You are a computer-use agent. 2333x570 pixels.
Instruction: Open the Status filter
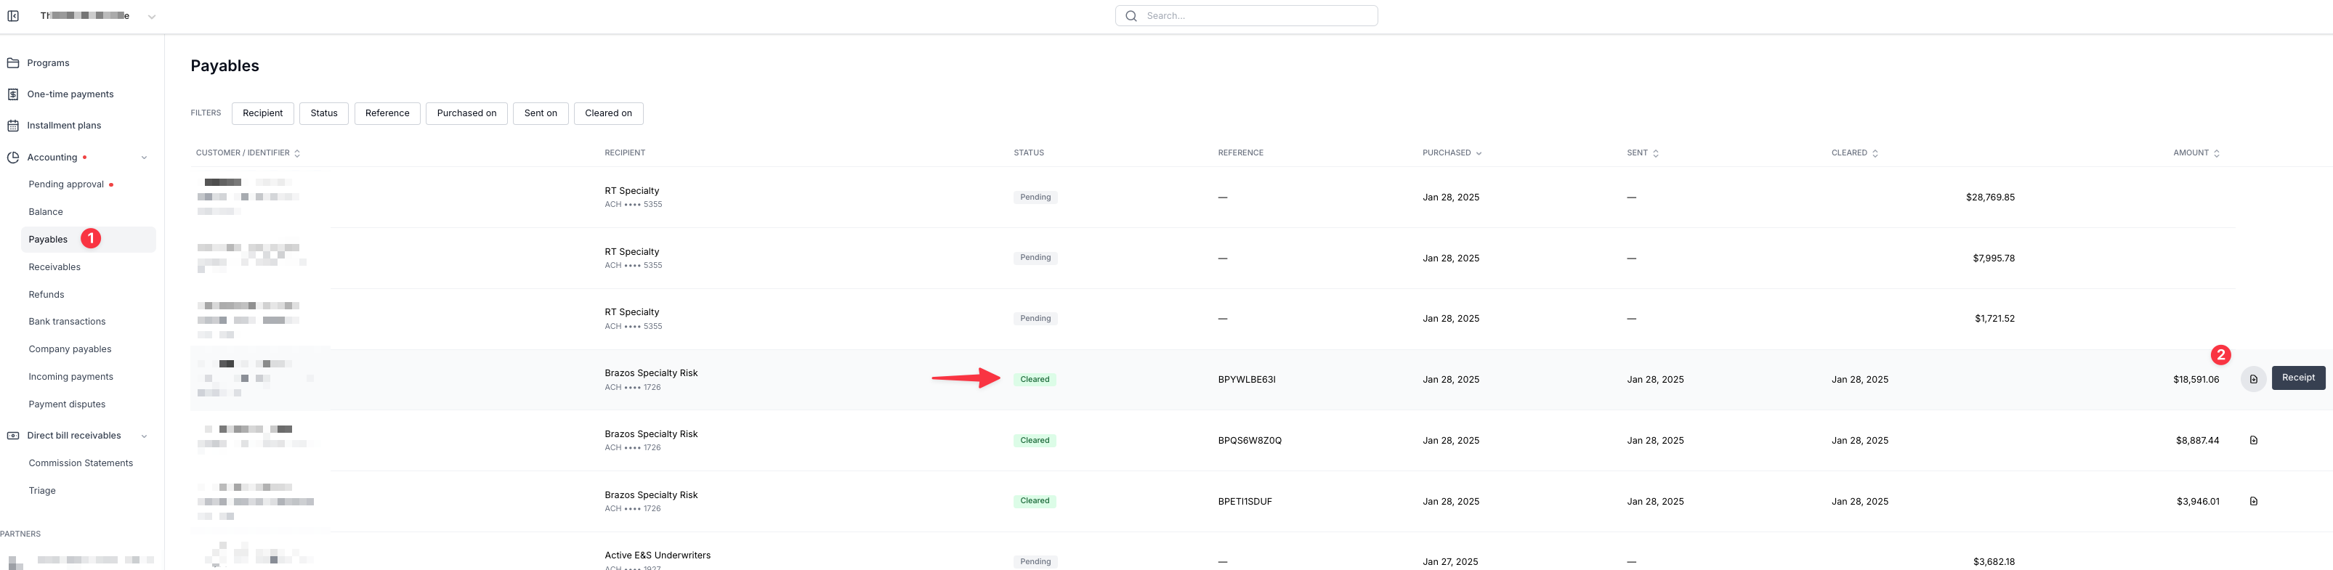click(323, 113)
